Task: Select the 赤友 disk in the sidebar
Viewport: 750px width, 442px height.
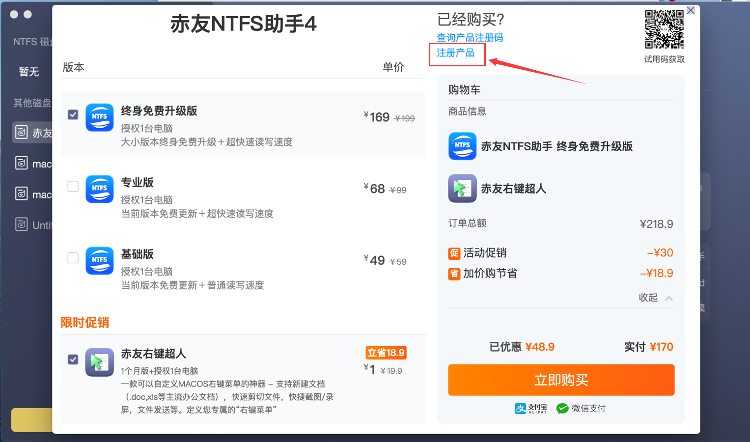Action: click(x=32, y=133)
